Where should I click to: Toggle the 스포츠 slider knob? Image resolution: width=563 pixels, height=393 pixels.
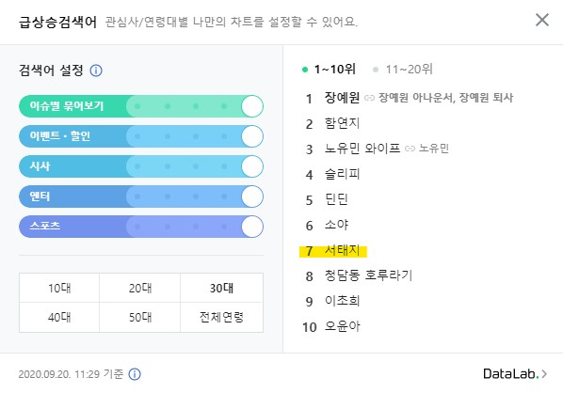point(252,227)
